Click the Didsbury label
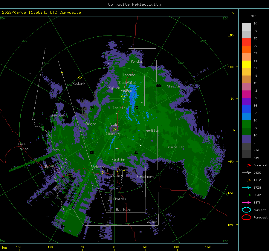 (113, 134)
